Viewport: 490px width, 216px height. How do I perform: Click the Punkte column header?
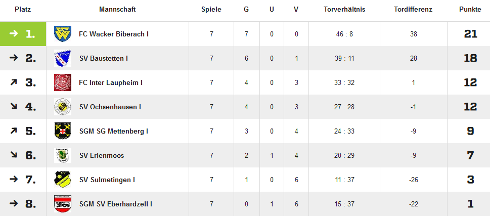coord(470,10)
